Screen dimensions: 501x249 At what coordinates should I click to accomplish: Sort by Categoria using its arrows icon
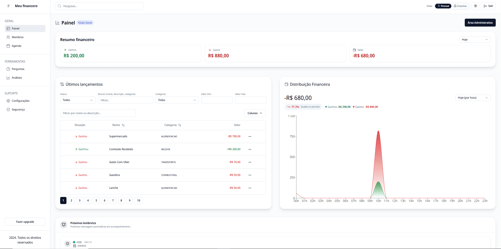click(x=180, y=125)
